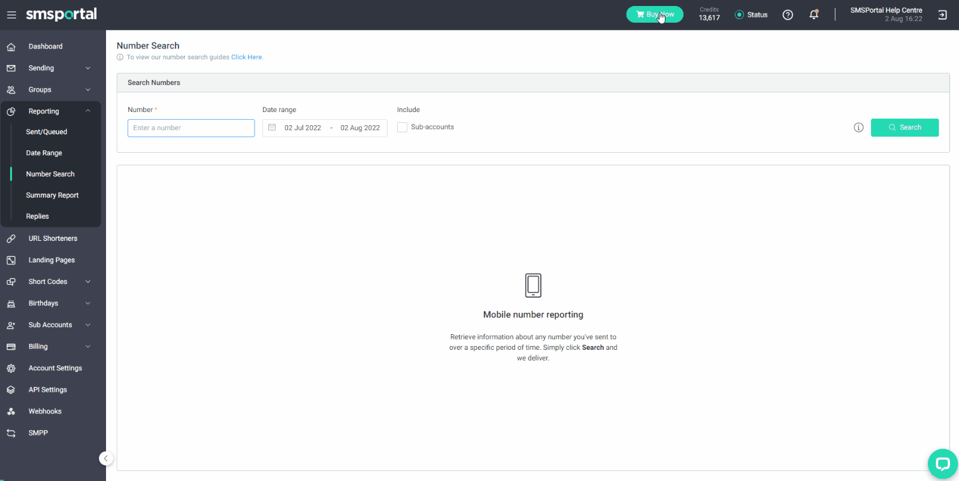Expand the Sub Accounts chevron
The height and width of the screenshot is (481, 959).
(x=88, y=325)
